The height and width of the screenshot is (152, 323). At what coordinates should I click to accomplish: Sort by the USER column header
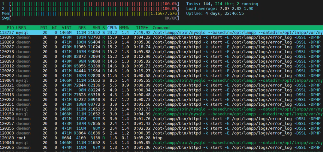21,28
